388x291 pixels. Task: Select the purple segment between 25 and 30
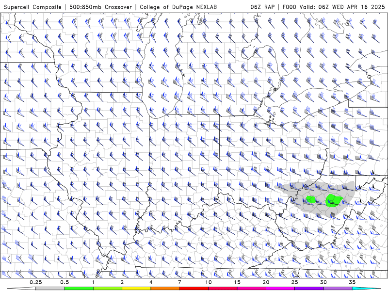(x=309, y=289)
